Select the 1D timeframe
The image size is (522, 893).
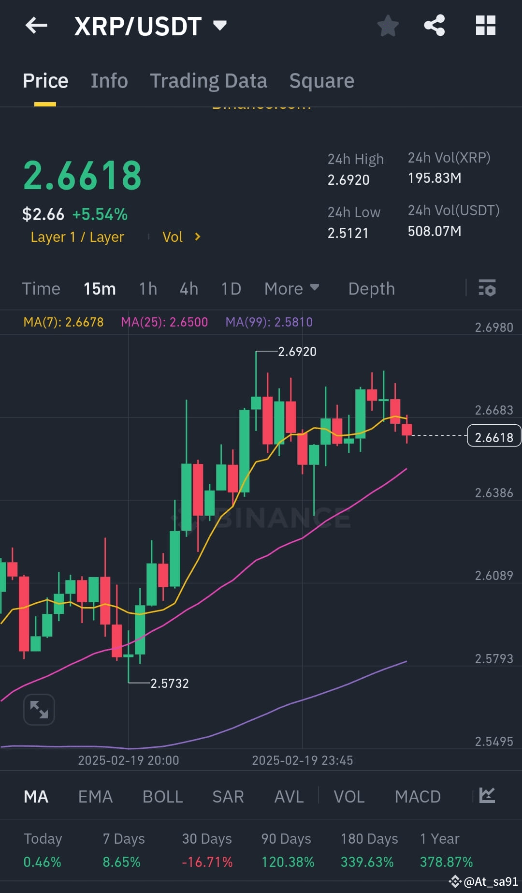231,288
